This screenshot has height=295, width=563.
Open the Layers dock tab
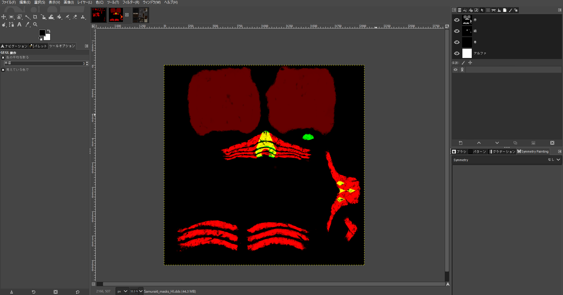(460, 10)
